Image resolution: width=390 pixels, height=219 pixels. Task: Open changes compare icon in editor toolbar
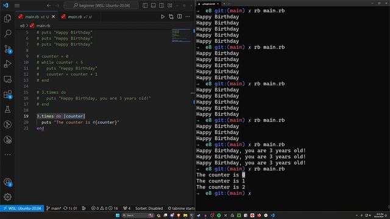pyautogui.click(x=171, y=16)
